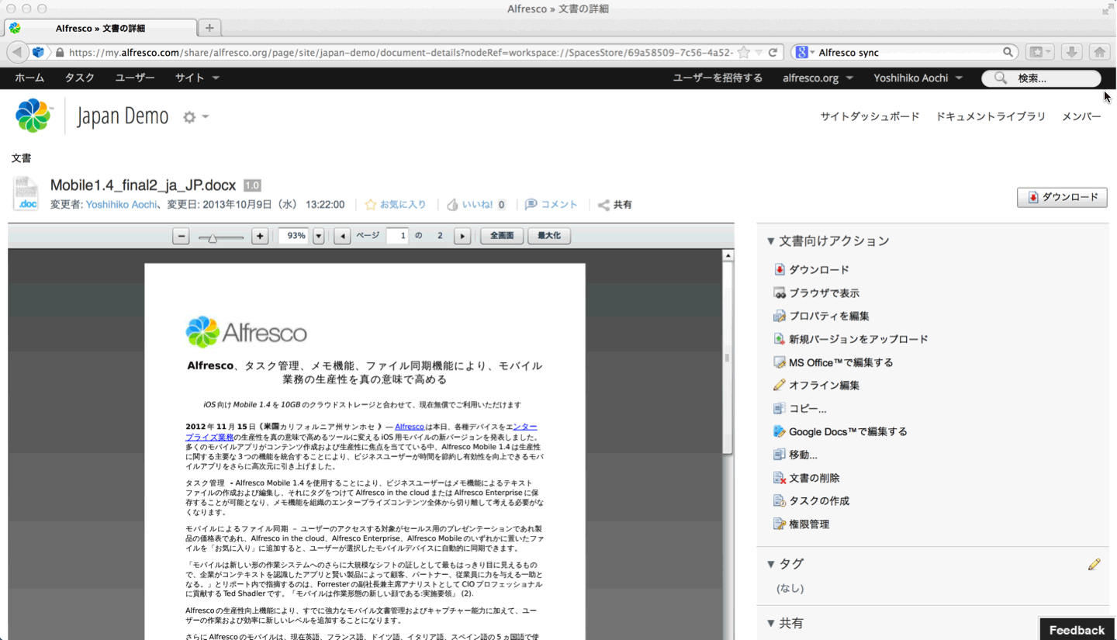Click the favorite star icon under the filename
This screenshot has width=1117, height=640.
click(371, 205)
